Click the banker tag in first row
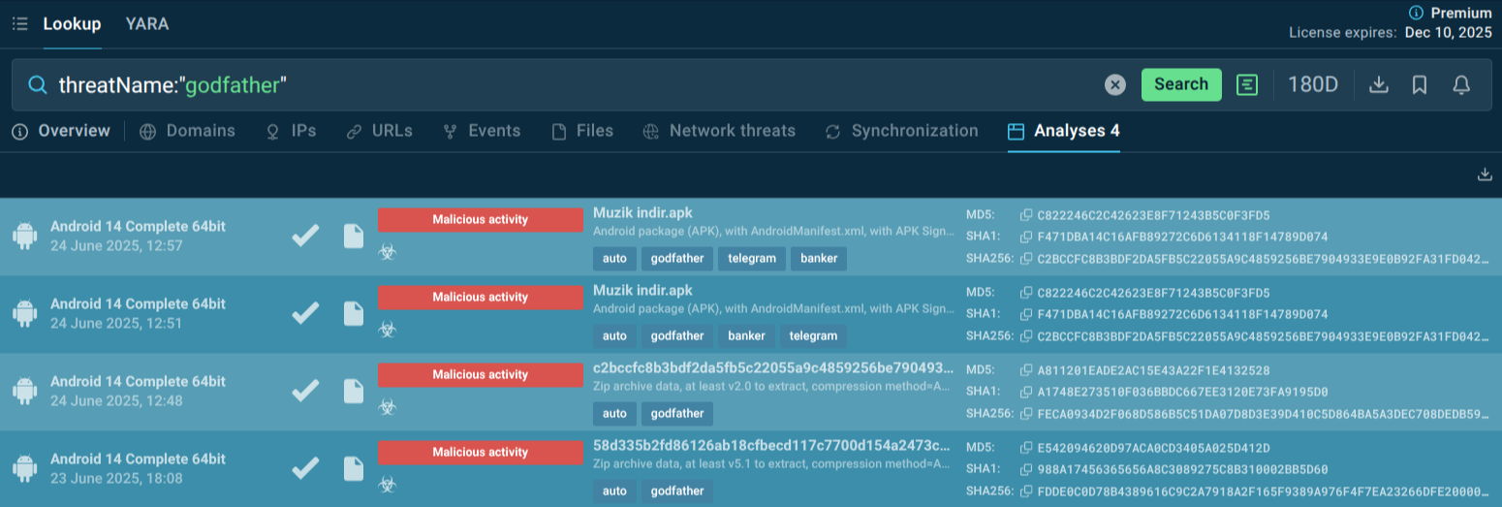 pyautogui.click(x=819, y=258)
